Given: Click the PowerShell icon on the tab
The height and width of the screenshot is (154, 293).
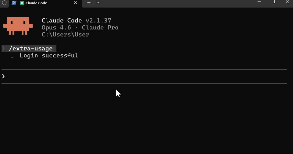Looking at the screenshot, I should [x=14, y=3].
